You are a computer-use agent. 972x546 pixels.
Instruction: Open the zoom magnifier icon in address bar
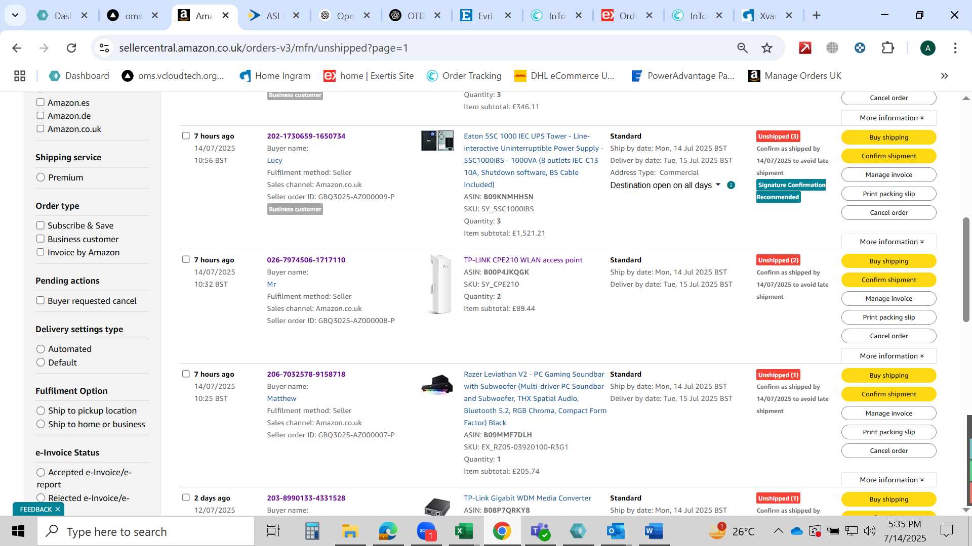[x=742, y=48]
